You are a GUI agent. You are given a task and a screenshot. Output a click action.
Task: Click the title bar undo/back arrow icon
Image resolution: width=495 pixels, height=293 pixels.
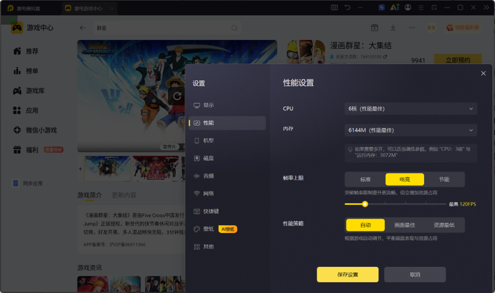[348, 8]
